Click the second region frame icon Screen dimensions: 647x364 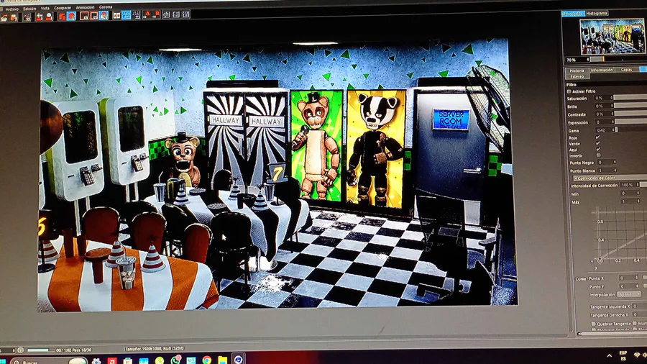pyautogui.click(x=94, y=16)
